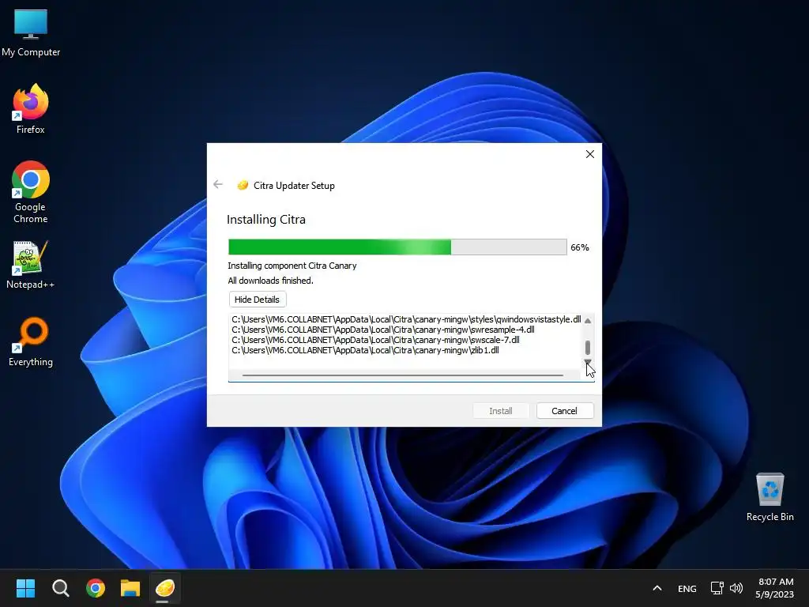Click the horizontal scrollbar in details log
Image resolution: width=809 pixels, height=607 pixels.
click(402, 375)
